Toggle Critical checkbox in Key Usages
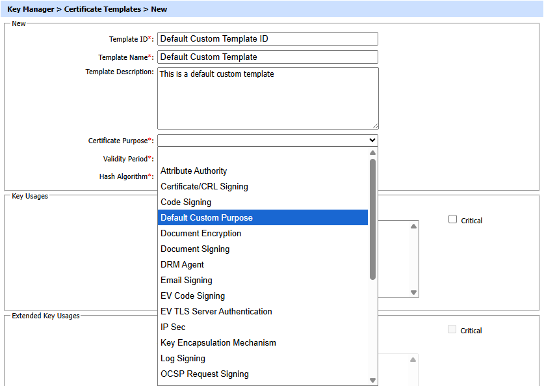This screenshot has width=544, height=386. (453, 220)
